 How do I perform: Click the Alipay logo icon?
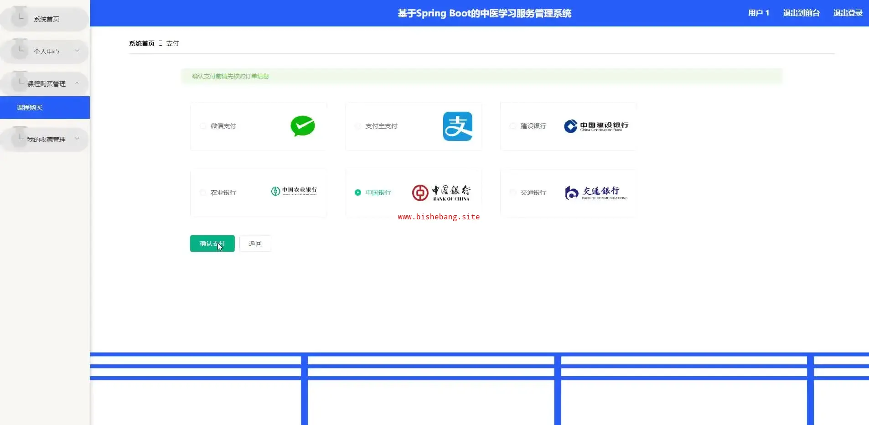tap(458, 126)
